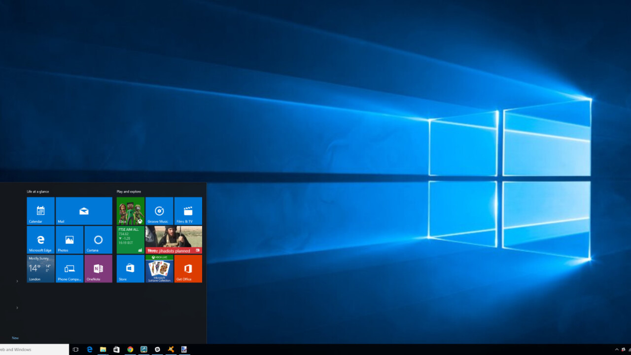631x355 pixels.
Task: Open Microsoft Solitaire Collection tile
Action: (x=159, y=269)
